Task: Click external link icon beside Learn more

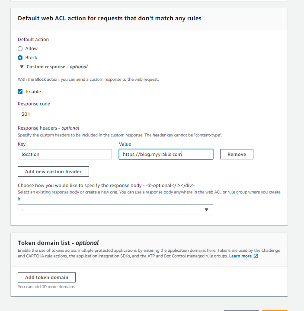Action: point(256,256)
